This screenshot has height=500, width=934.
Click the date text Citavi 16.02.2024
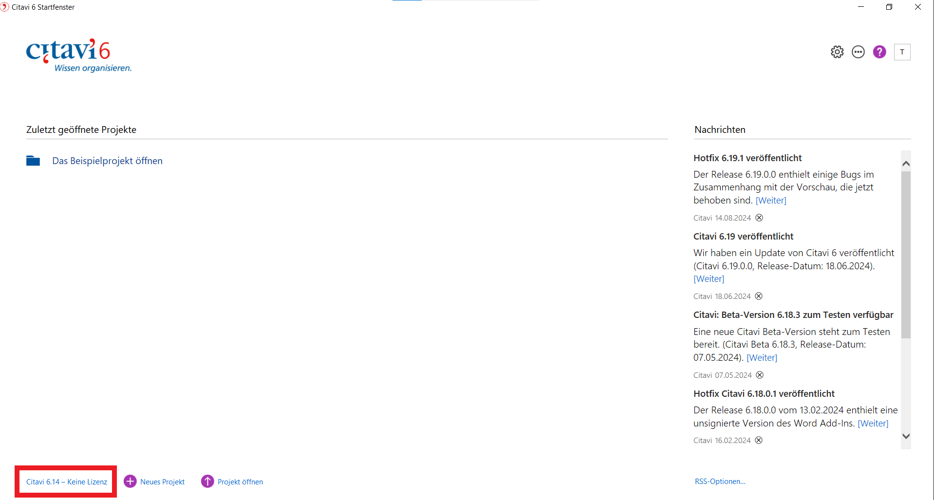(x=722, y=441)
